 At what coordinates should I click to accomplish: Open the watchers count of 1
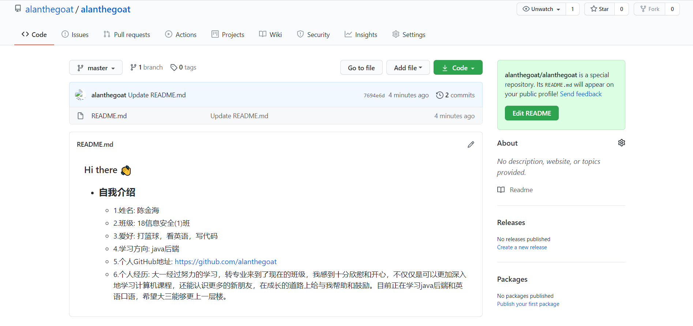point(573,9)
